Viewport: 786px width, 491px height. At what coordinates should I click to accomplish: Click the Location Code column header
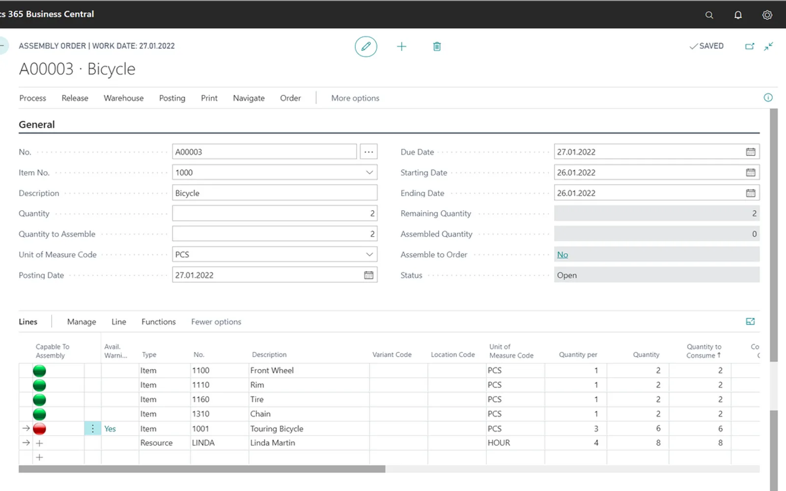(452, 355)
